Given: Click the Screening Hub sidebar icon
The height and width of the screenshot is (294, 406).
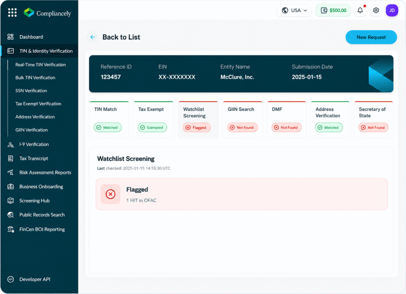Looking at the screenshot, I should 10,200.
